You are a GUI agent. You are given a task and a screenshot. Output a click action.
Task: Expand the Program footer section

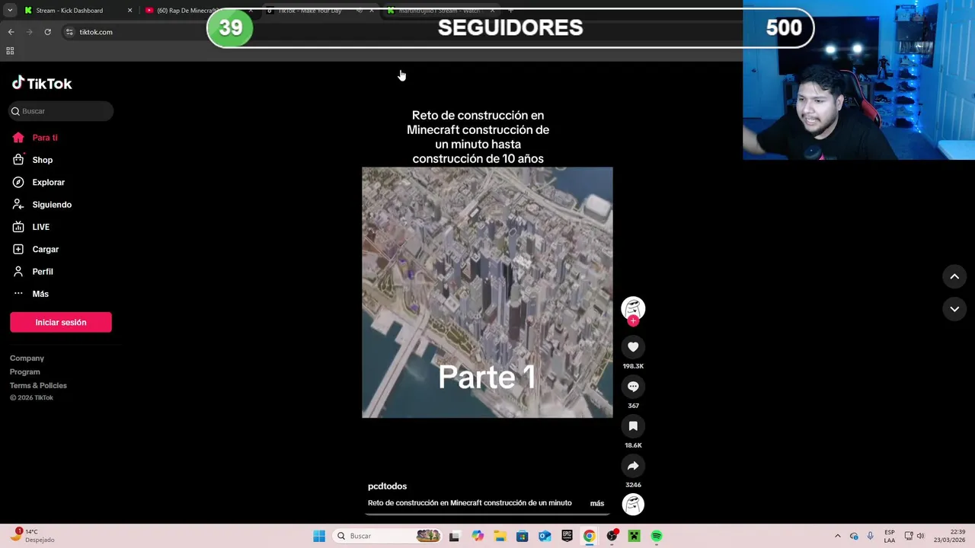[x=25, y=371]
